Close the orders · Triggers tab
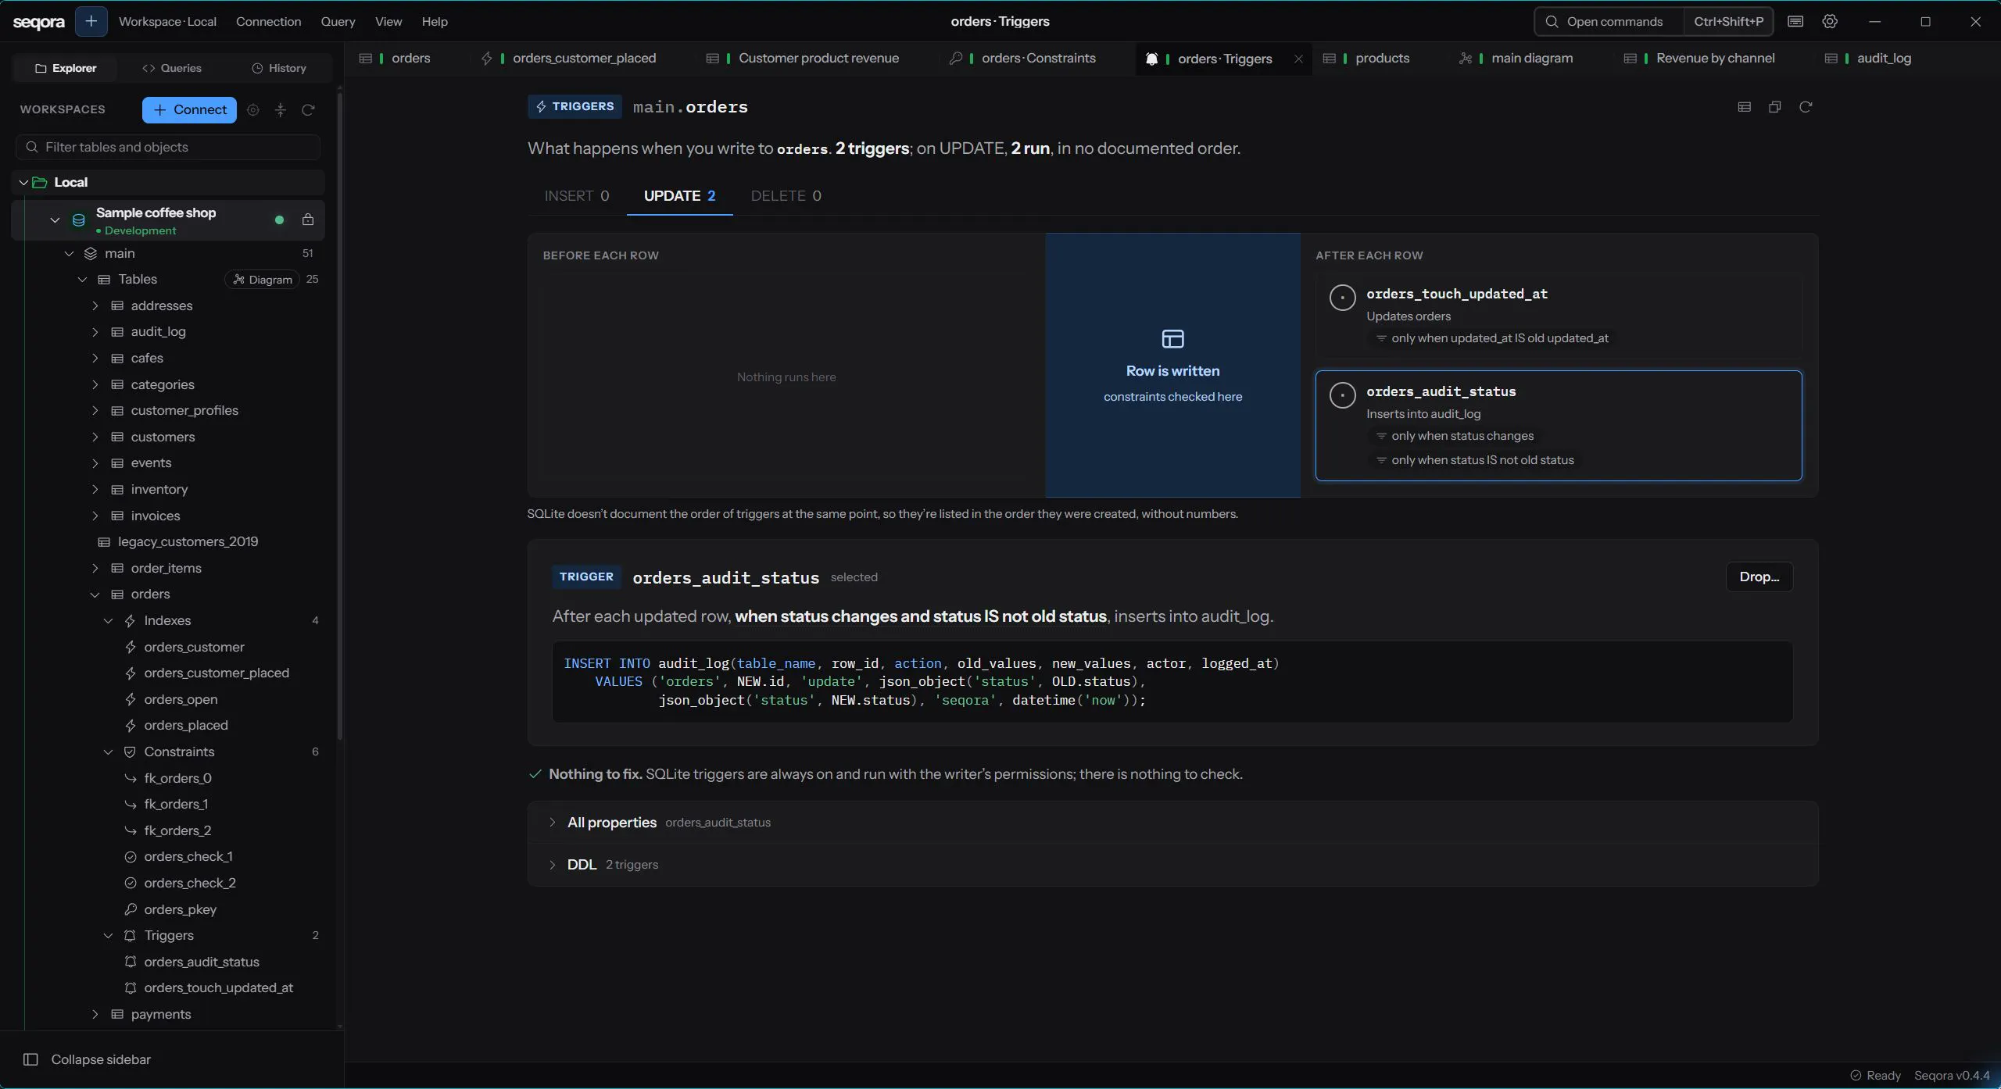 (1298, 59)
